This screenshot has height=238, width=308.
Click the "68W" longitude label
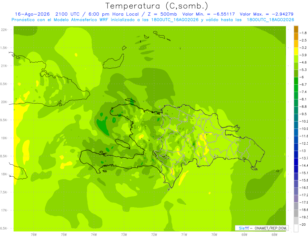[274, 234]
